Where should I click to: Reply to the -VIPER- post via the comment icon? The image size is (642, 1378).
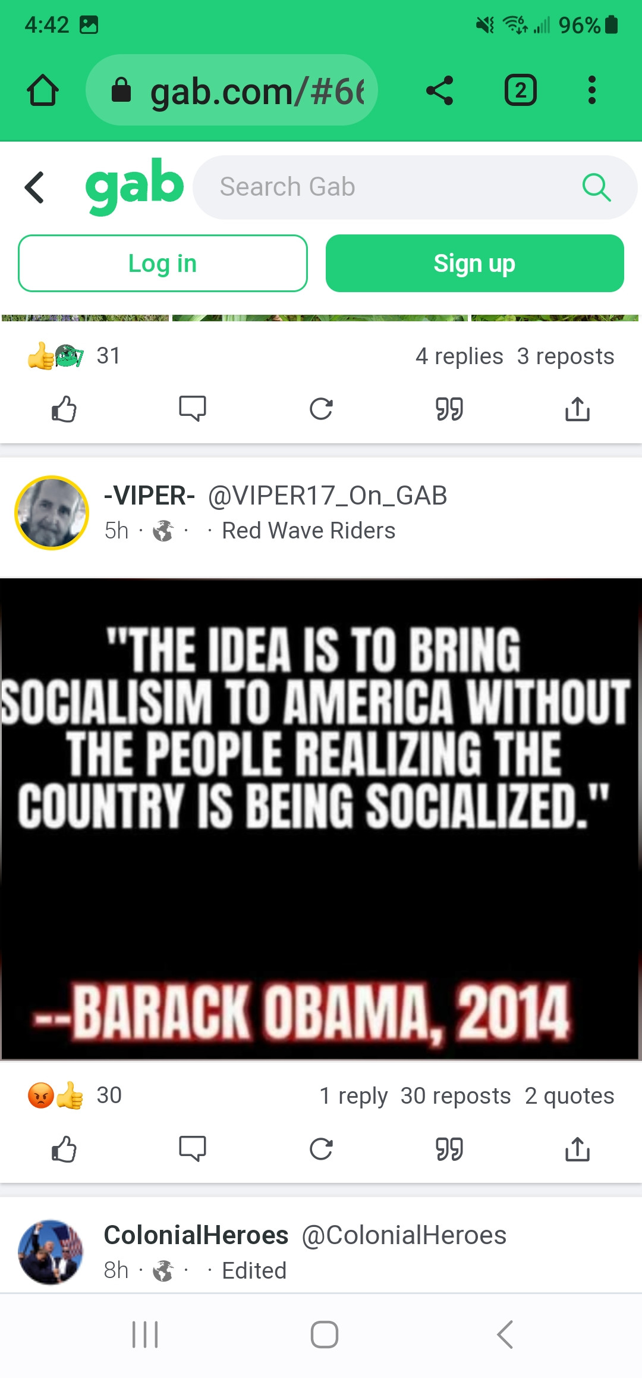193,1149
